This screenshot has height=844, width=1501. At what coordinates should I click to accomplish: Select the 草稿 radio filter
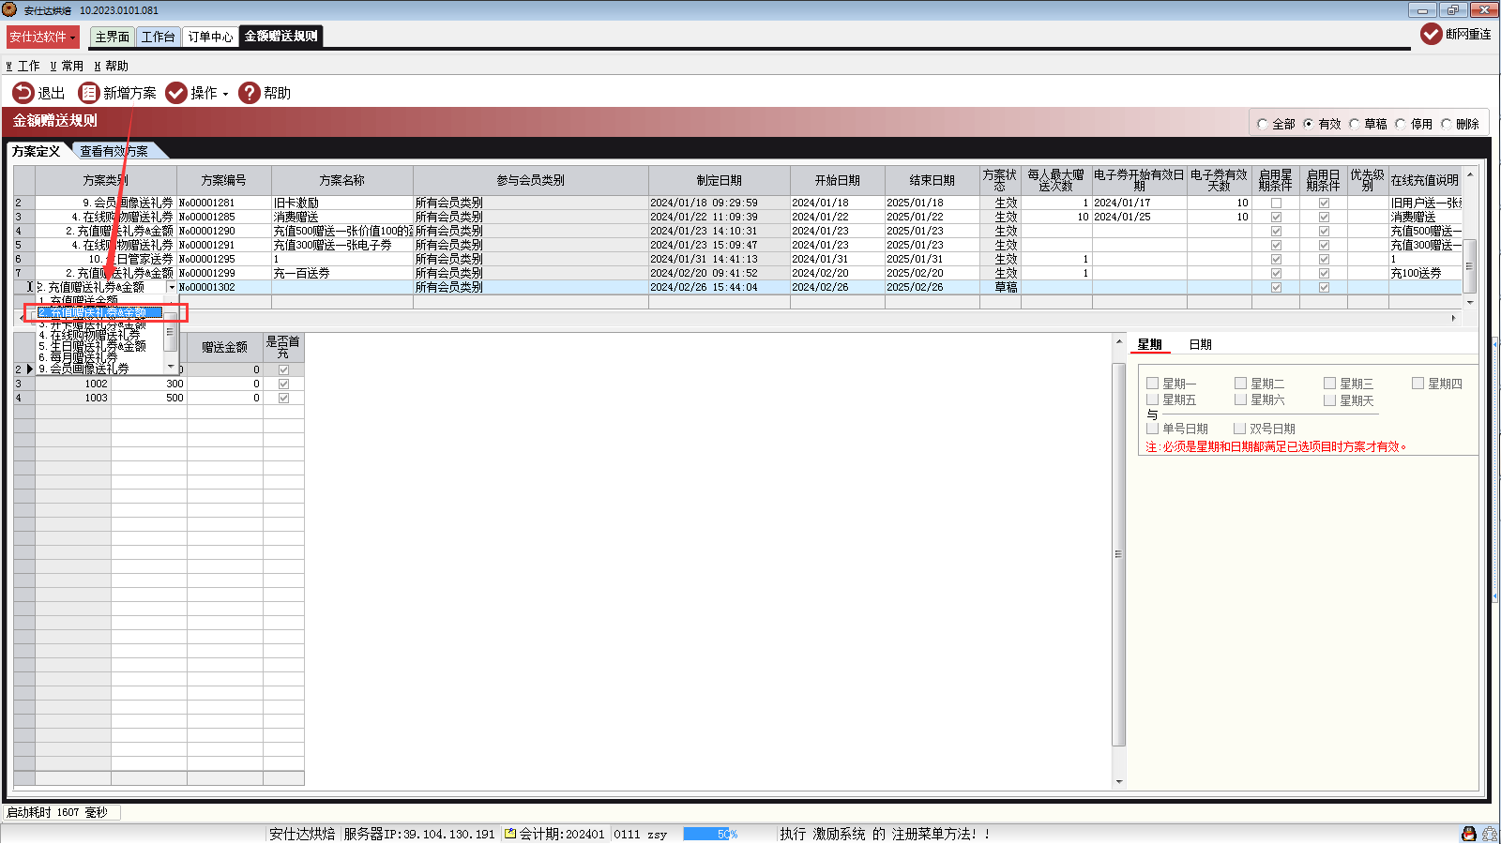point(1355,124)
